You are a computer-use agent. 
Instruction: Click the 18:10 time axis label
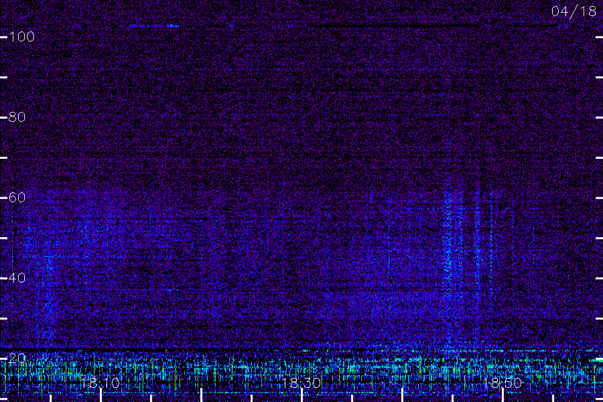point(100,383)
